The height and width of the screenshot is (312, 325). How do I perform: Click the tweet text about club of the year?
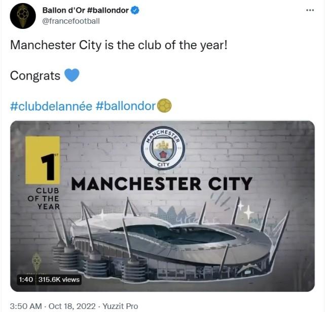coord(119,44)
